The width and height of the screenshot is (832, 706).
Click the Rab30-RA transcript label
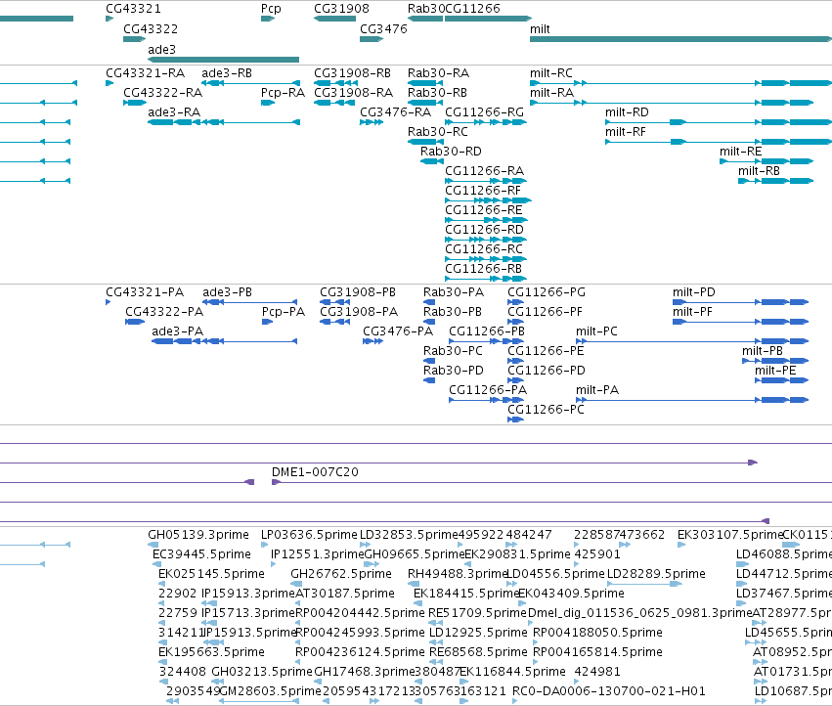(x=438, y=73)
